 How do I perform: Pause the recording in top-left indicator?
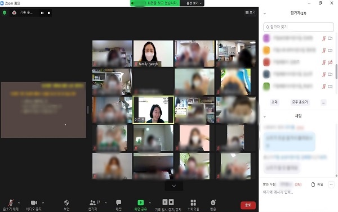click(x=42, y=13)
